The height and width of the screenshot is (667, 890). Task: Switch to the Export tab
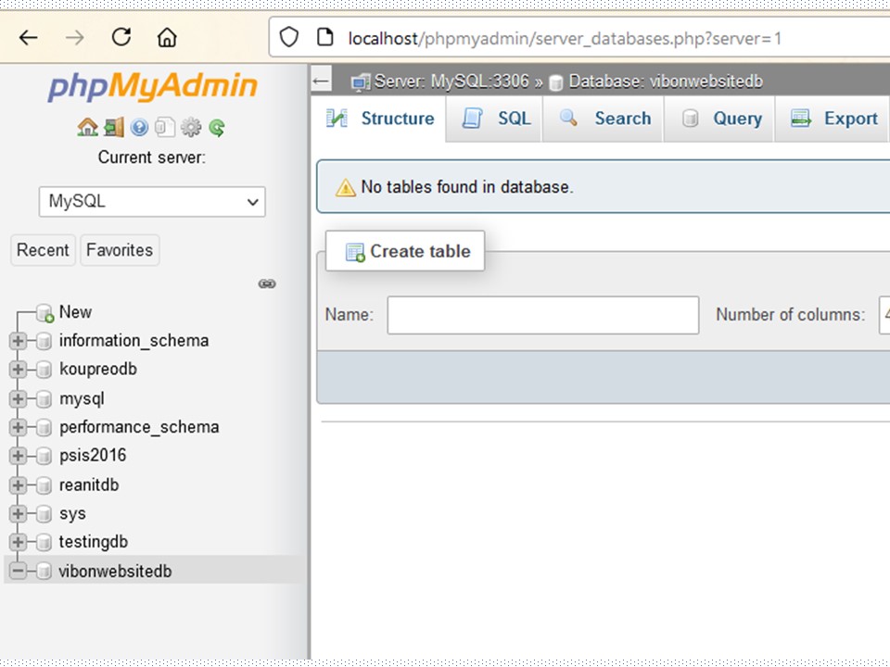(x=833, y=119)
